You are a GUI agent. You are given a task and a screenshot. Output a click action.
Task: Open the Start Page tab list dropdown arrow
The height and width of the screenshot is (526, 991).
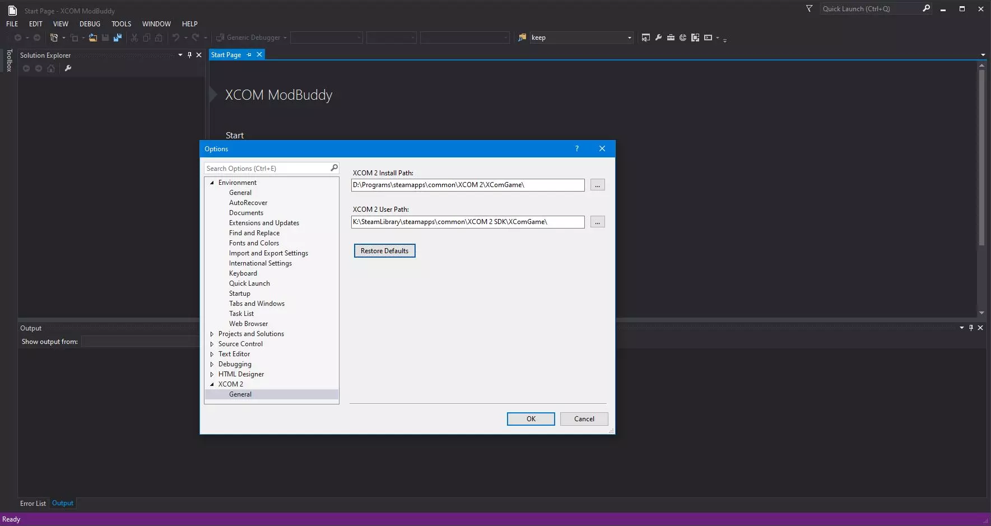pos(983,55)
